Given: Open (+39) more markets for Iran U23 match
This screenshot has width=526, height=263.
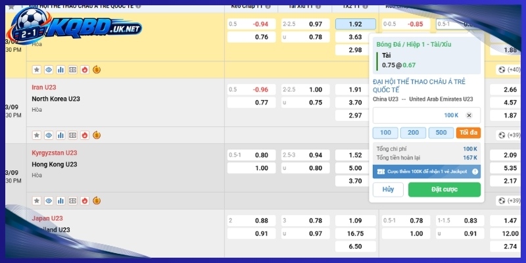Looking at the screenshot, I should click(508, 135).
